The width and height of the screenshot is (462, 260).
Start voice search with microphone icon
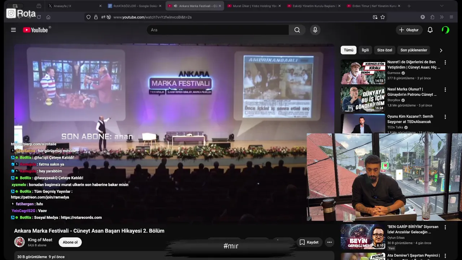pyautogui.click(x=315, y=30)
